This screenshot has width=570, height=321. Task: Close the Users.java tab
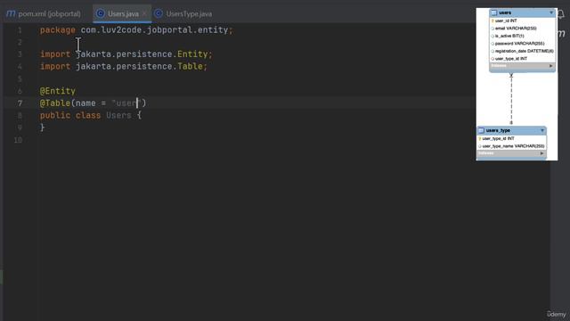144,14
